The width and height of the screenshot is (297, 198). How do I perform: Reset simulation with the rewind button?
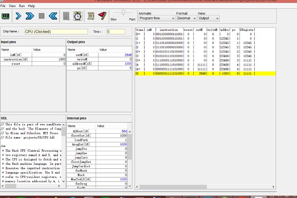pos(53,16)
